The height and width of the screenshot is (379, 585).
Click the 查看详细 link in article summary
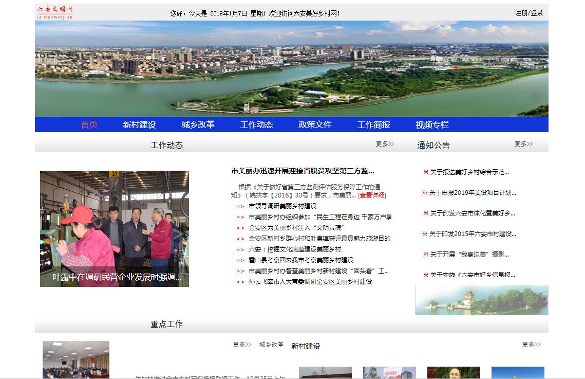point(372,195)
